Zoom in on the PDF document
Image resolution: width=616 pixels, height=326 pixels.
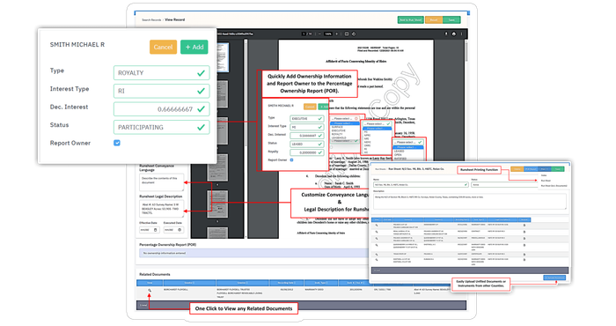tap(336, 33)
